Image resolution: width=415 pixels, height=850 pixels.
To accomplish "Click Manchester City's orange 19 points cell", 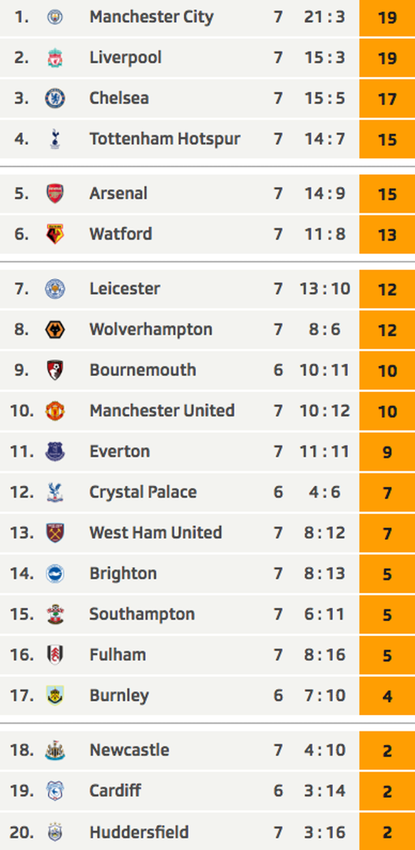I will point(386,17).
